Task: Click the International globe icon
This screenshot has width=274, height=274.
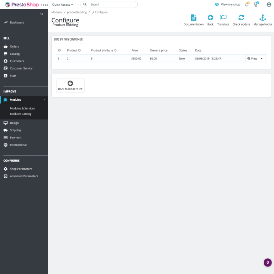Action: coord(6,145)
